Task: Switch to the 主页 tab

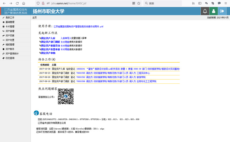Action: (x=35, y=18)
